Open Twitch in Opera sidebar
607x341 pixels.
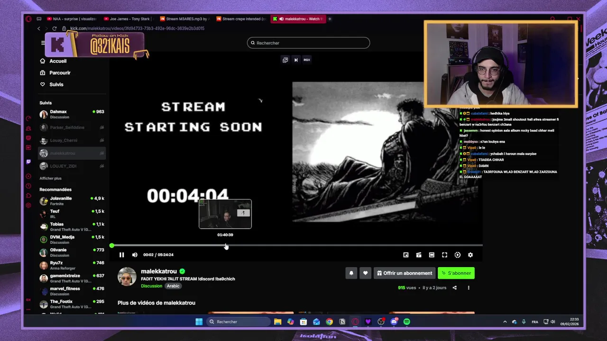coord(28,162)
